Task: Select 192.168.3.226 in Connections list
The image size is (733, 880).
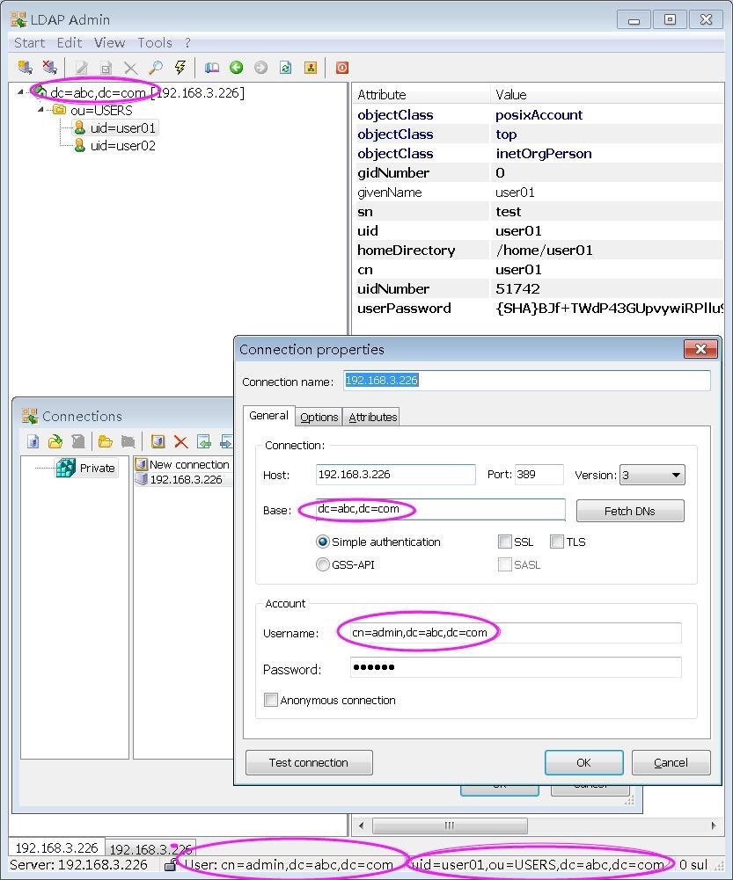Action: coord(180,479)
